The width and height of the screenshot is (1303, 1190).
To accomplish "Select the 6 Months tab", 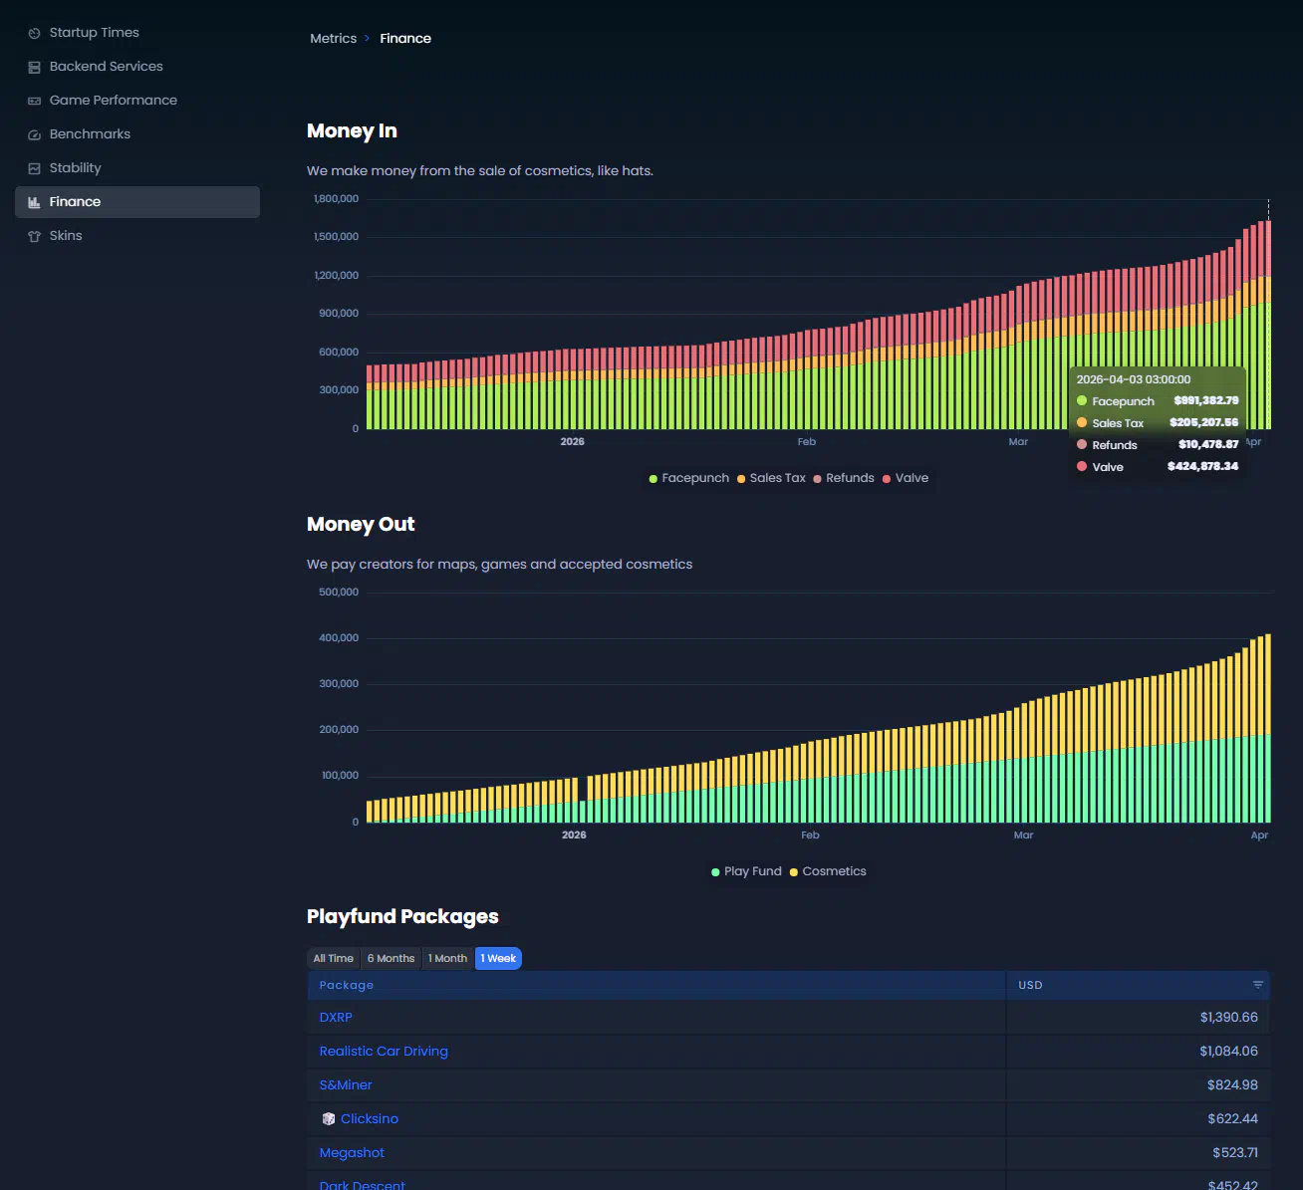I will point(391,958).
